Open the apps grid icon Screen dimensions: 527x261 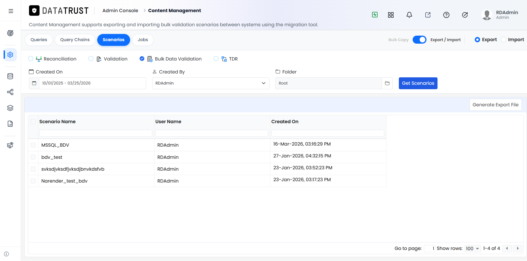point(391,15)
